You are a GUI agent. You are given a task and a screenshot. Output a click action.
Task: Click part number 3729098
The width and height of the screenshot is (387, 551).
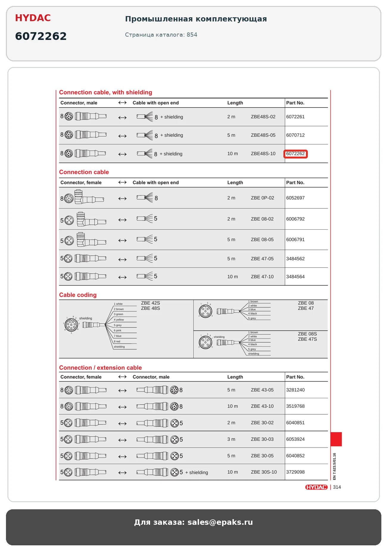point(295,472)
